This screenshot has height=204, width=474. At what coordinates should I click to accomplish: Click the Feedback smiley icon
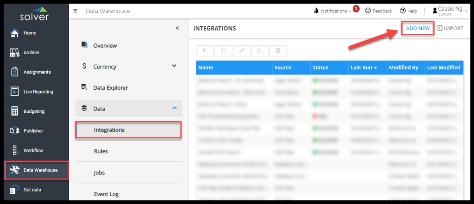tap(368, 11)
